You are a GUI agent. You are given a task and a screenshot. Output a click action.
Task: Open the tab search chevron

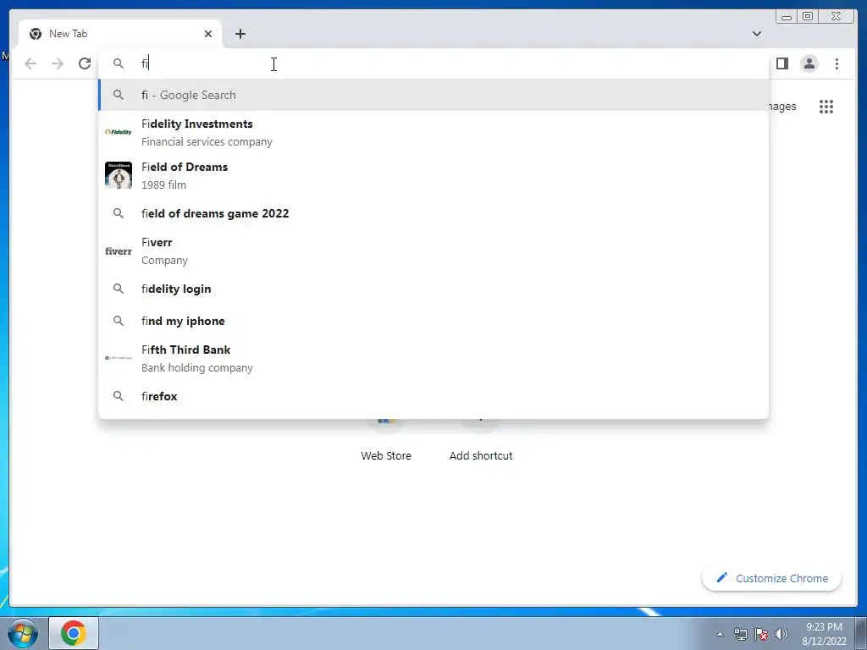click(756, 34)
